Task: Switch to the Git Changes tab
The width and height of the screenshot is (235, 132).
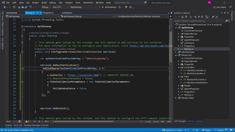Action: (180, 121)
